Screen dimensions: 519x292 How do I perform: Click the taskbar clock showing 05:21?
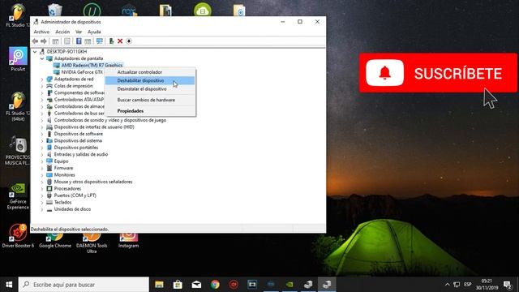(x=487, y=285)
